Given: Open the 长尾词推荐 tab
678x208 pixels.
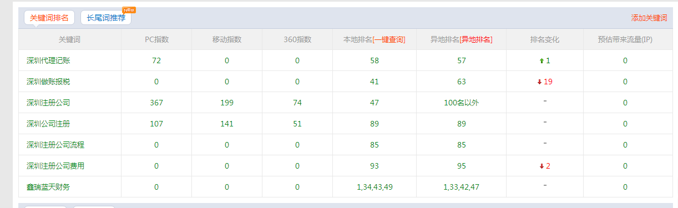Looking at the screenshot, I should tap(106, 18).
